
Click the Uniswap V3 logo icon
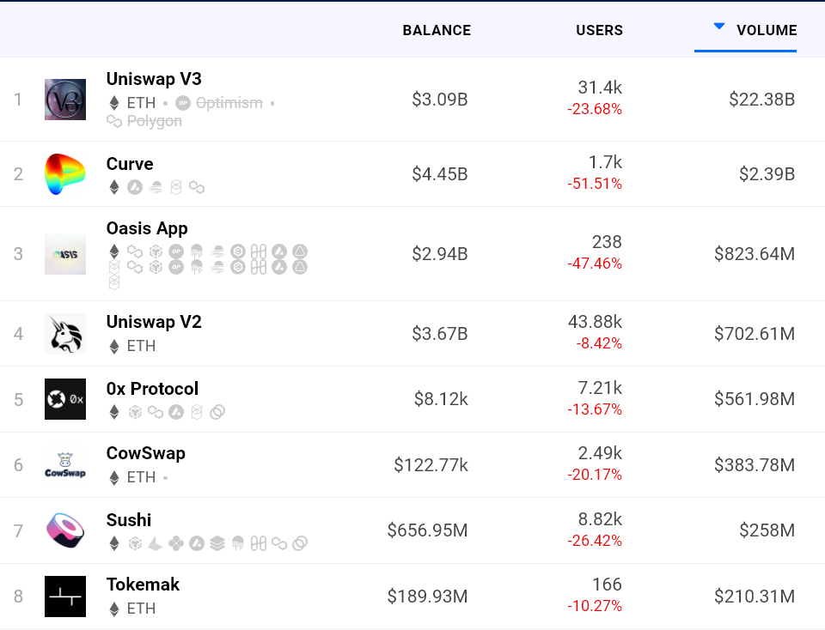point(65,100)
